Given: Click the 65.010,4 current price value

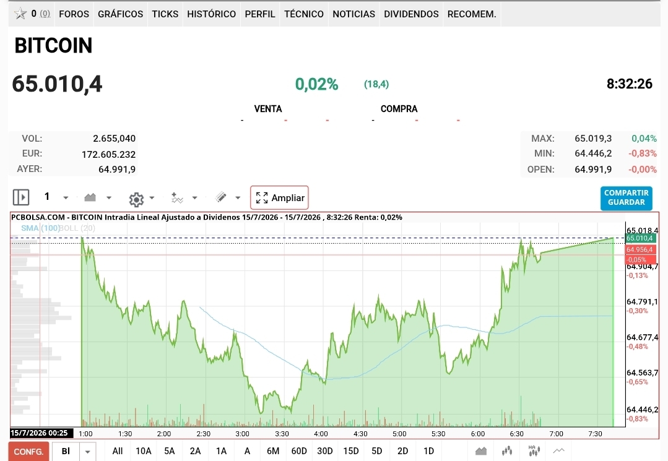Looking at the screenshot, I should pos(57,84).
